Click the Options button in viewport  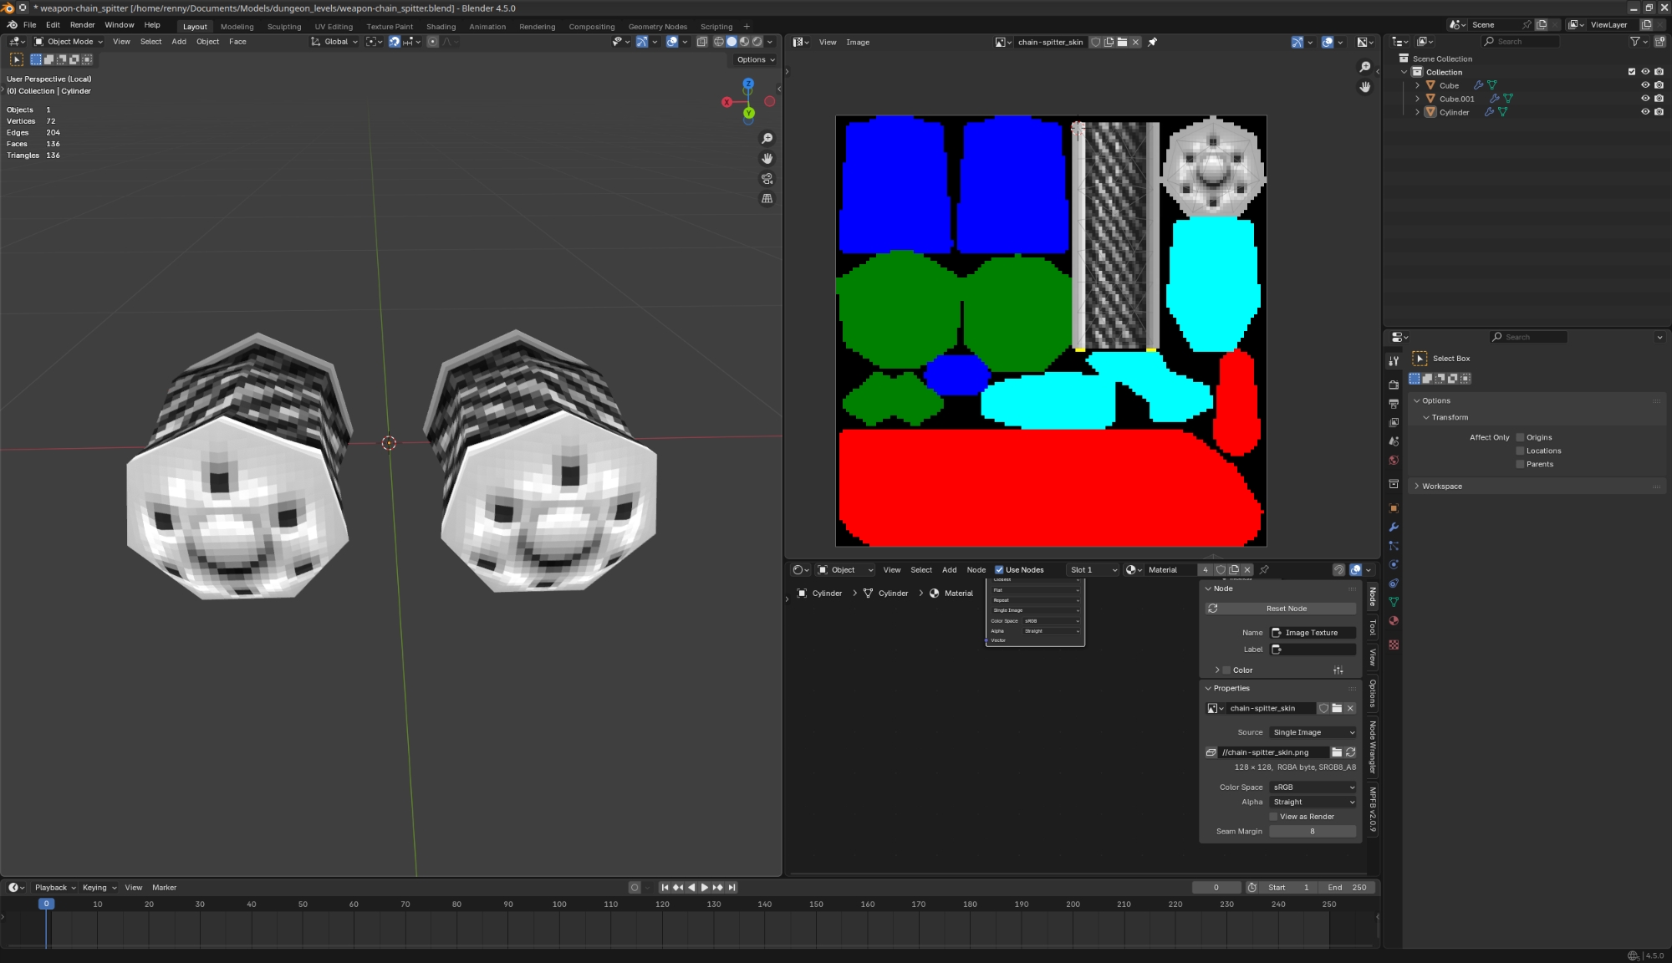[755, 60]
